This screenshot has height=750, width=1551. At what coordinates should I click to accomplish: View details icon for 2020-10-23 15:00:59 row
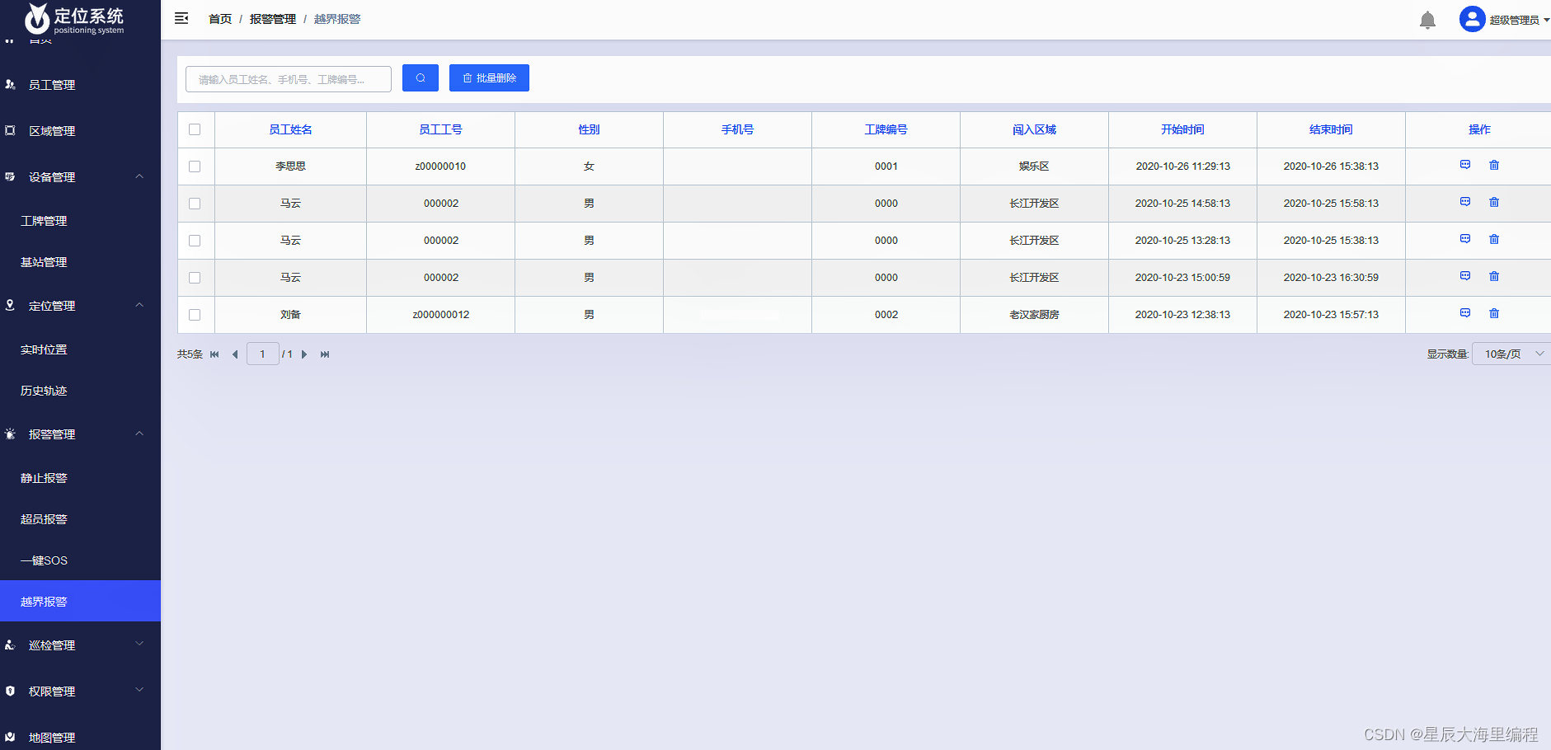(x=1465, y=276)
